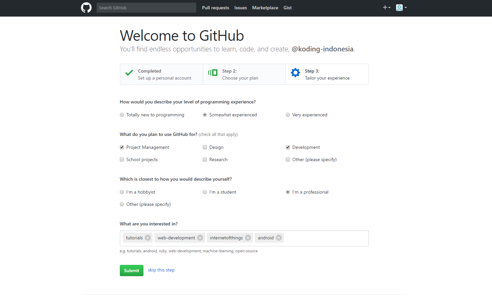Click the green checkmark Completed icon
The width and height of the screenshot is (492, 303).
(x=129, y=73)
